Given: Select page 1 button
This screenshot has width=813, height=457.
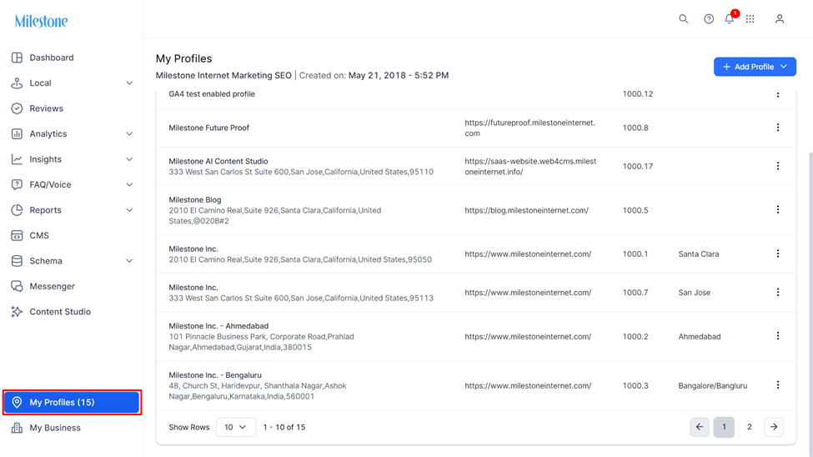Looking at the screenshot, I should 724,427.
